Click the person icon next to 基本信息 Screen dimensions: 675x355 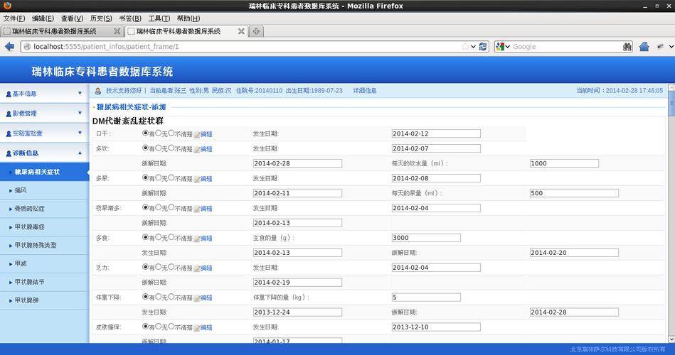(x=9, y=94)
